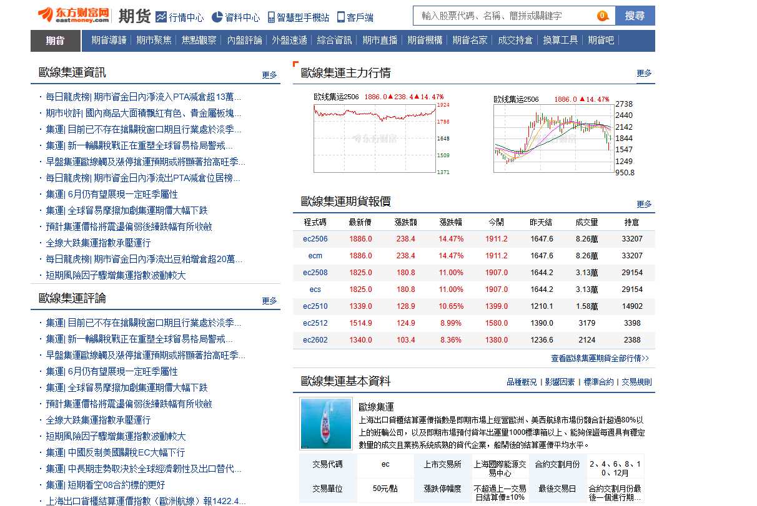Open 期市直播 menu item
Image resolution: width=757 pixels, height=506 pixels.
click(380, 41)
